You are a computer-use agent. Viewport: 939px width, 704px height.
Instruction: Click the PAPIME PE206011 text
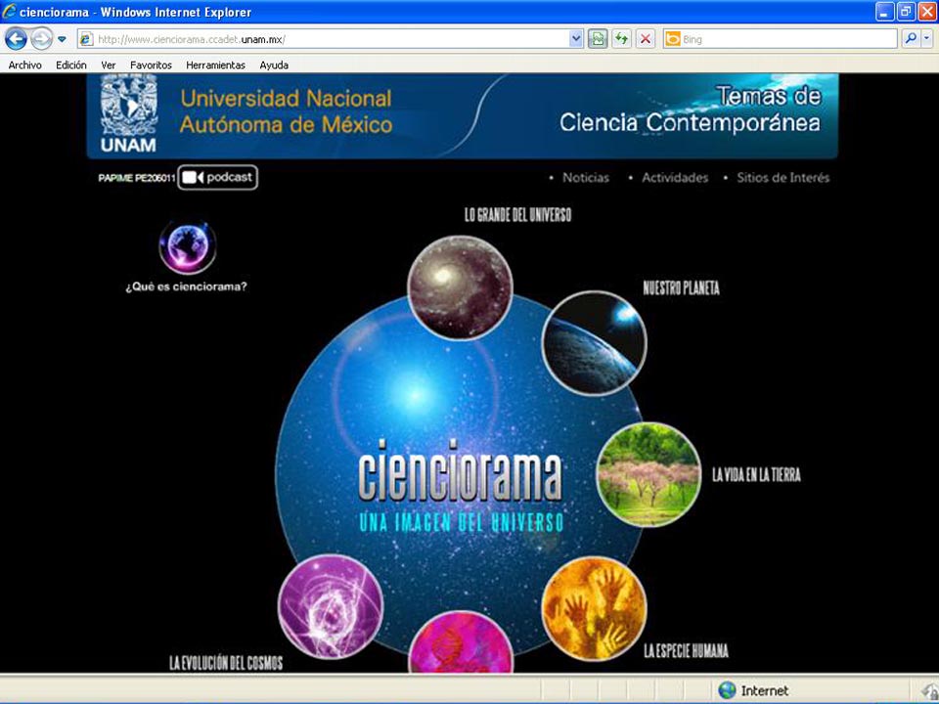tap(137, 178)
